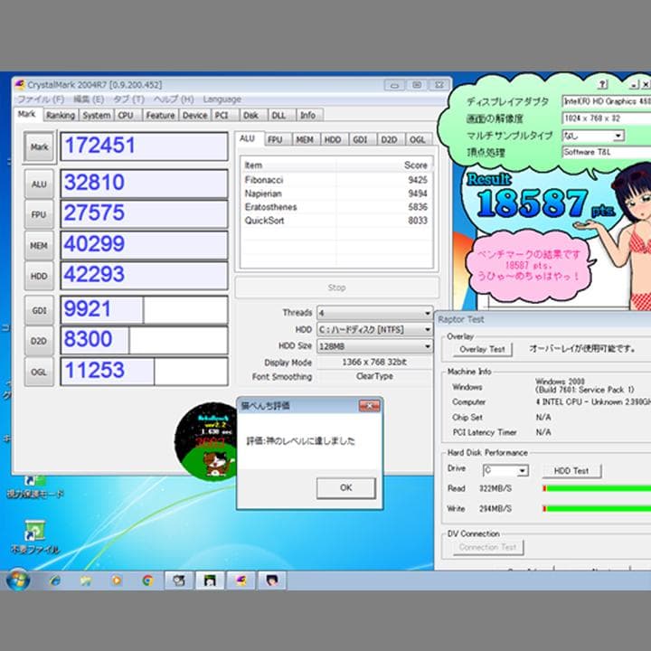Click the help question mark button
Screen dimensions: 651x651
click(602, 84)
